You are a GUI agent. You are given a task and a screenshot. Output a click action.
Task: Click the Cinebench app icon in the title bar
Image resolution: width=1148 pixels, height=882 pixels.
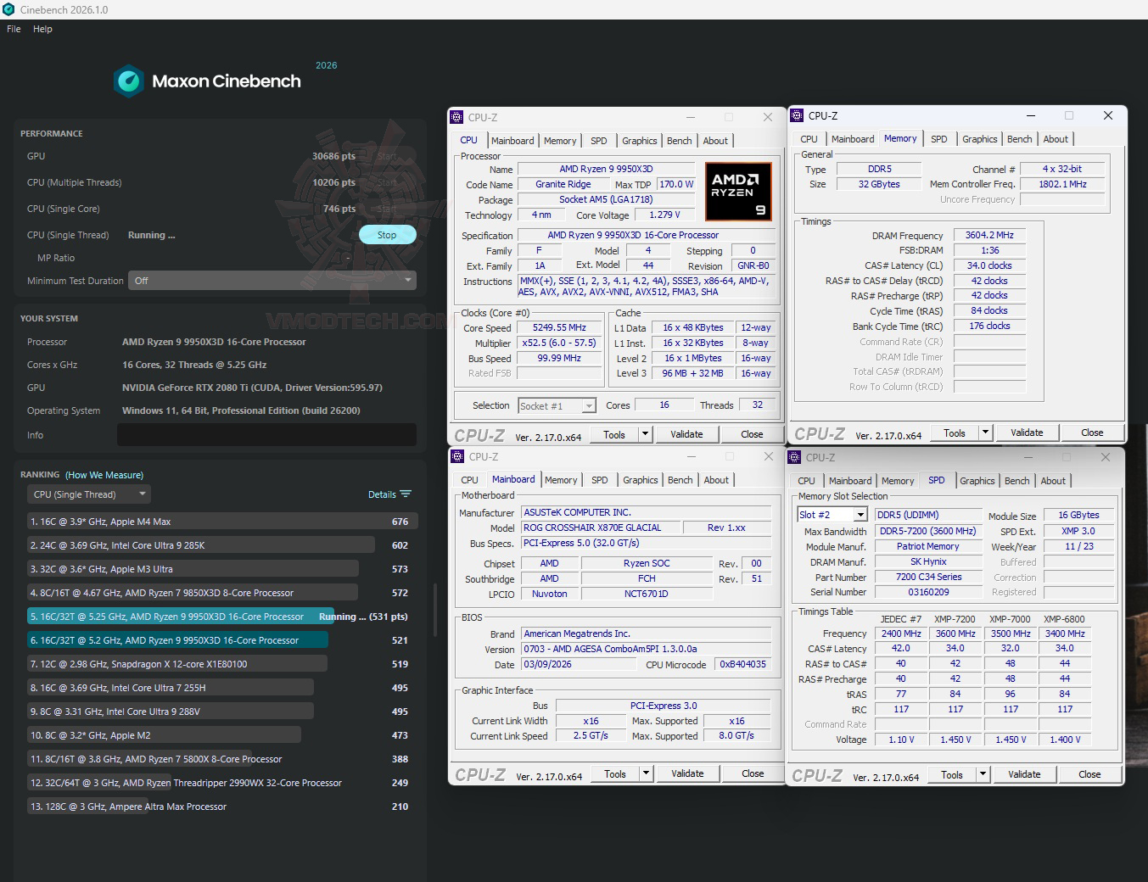click(8, 9)
